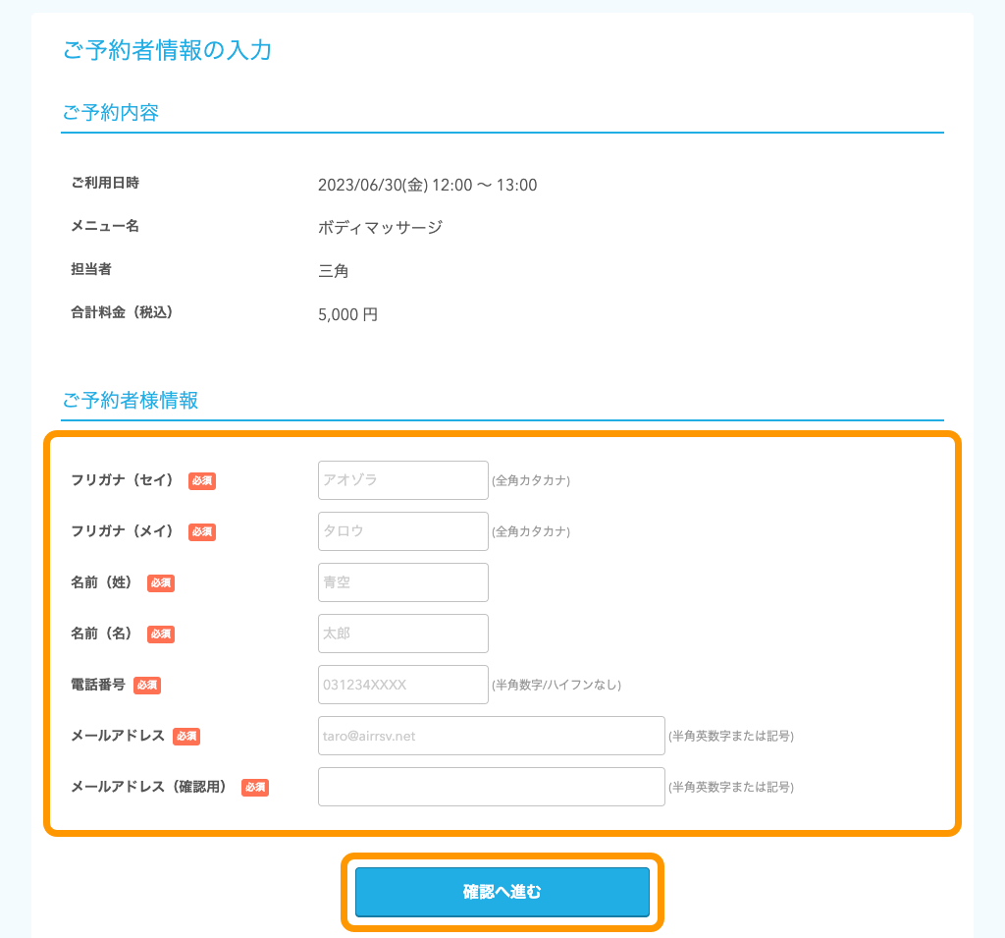Click the メールアドレス input field
The width and height of the screenshot is (1005, 938).
tap(492, 736)
